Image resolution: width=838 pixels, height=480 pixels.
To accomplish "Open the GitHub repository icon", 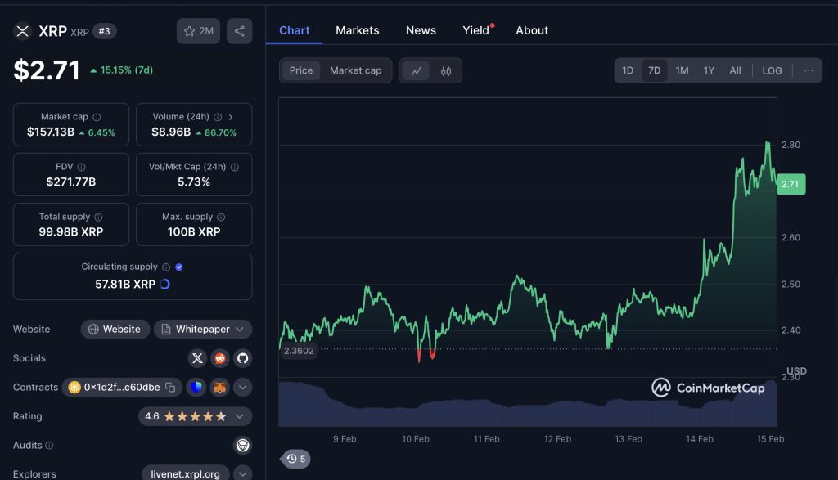I will (x=242, y=358).
